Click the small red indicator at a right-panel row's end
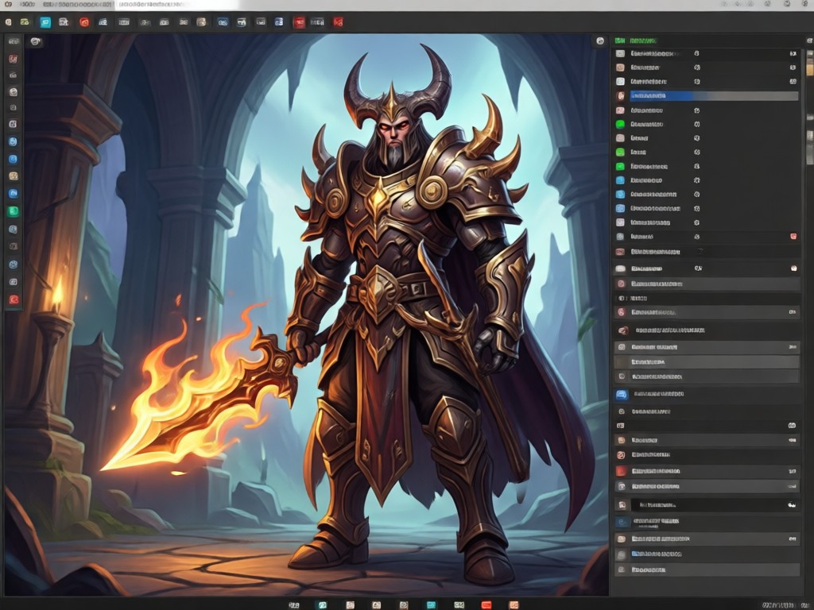The width and height of the screenshot is (814, 610). point(793,237)
